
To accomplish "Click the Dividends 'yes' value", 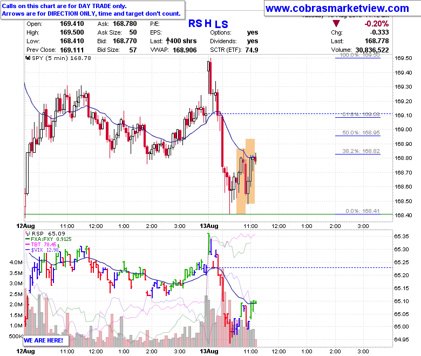I will coord(253,41).
